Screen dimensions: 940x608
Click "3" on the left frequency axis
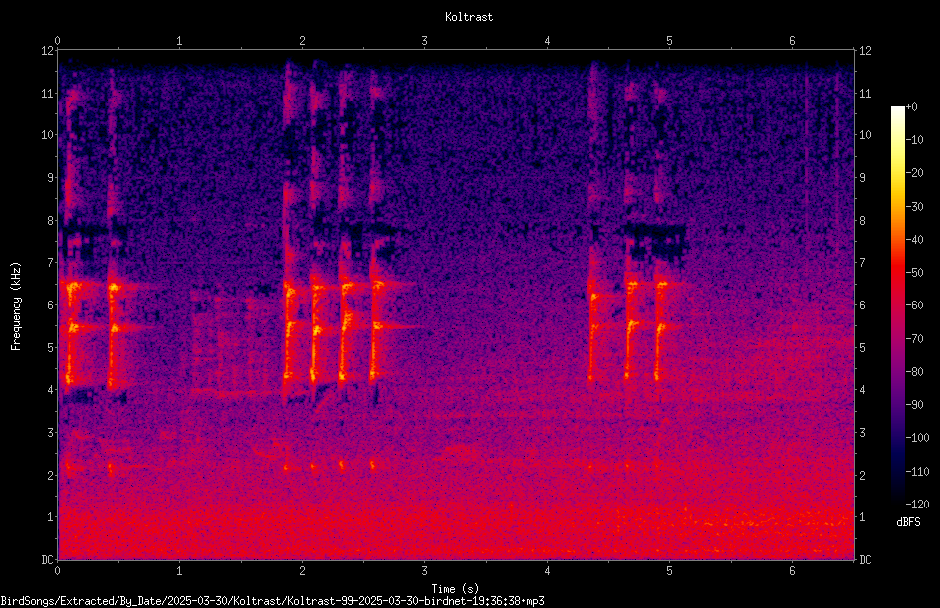pyautogui.click(x=50, y=433)
